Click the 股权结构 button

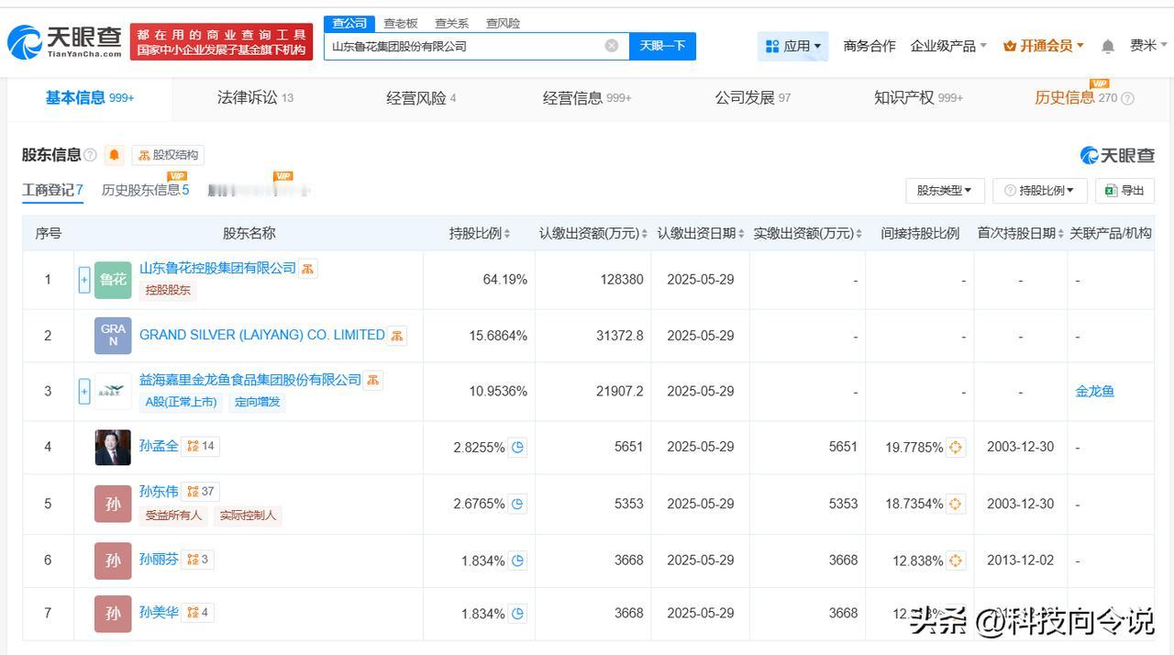point(168,155)
